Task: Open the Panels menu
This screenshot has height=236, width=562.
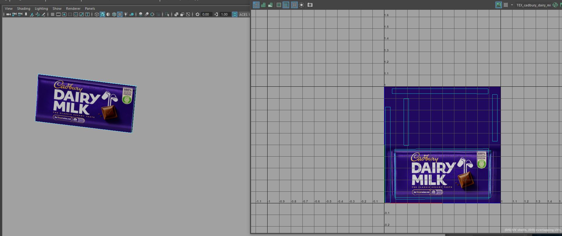Action: 90,9
